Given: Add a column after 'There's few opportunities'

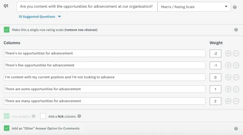Looking at the screenshot, I should point(228,65).
